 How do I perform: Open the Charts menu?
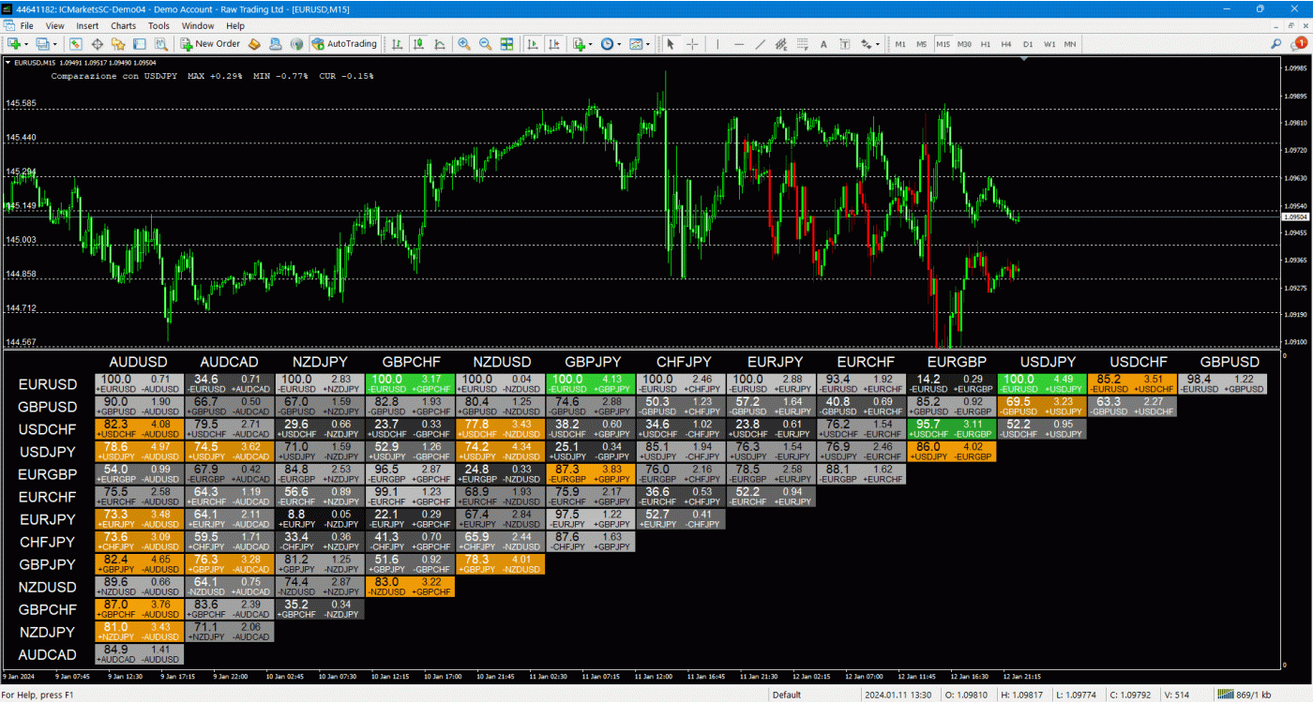(123, 25)
